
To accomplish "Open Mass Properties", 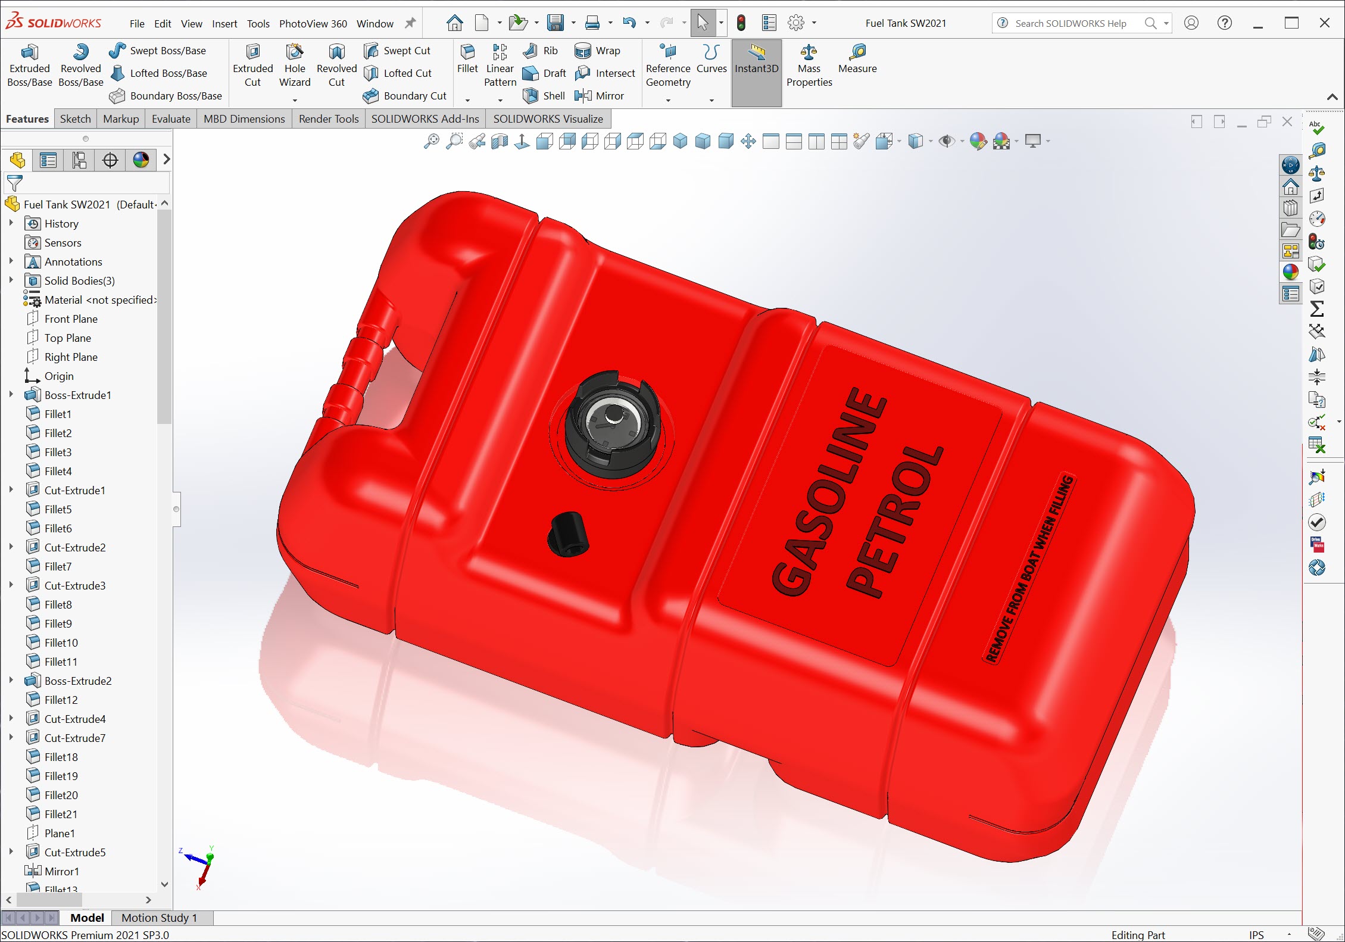I will 809,65.
